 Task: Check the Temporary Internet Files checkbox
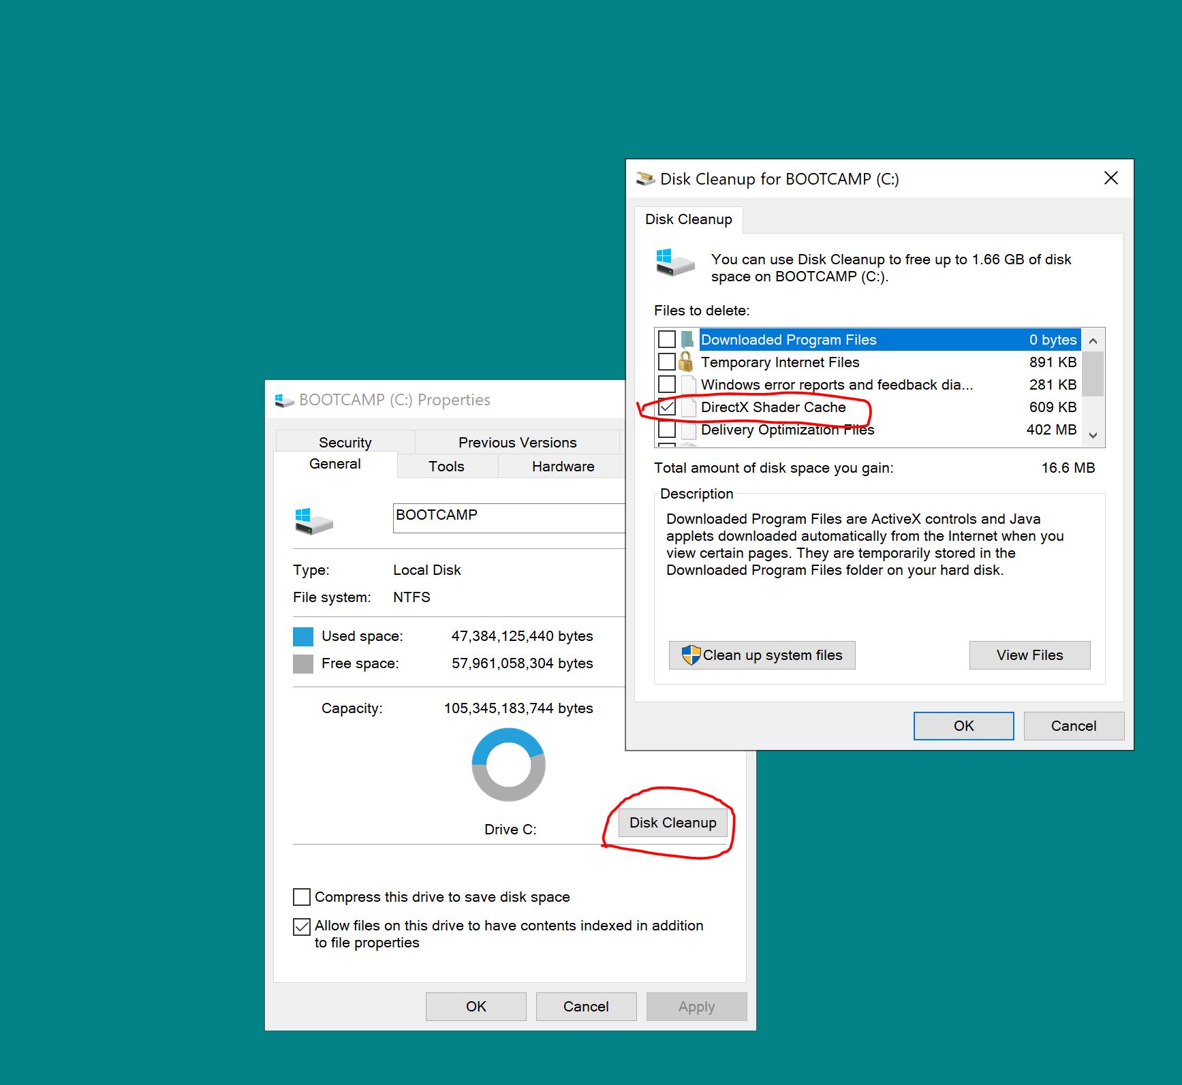tap(667, 362)
